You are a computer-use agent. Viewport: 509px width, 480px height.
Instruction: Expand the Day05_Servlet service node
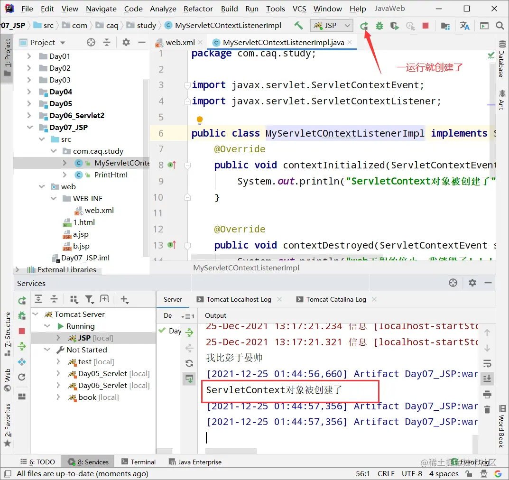58,374
